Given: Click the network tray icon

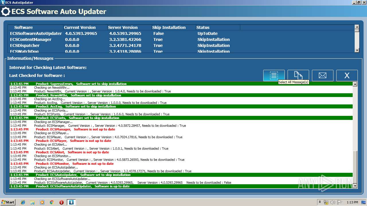Looking at the screenshot, I should [326, 202].
